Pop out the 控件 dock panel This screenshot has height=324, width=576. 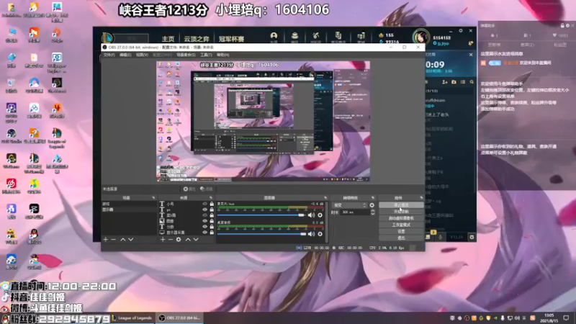(421, 198)
